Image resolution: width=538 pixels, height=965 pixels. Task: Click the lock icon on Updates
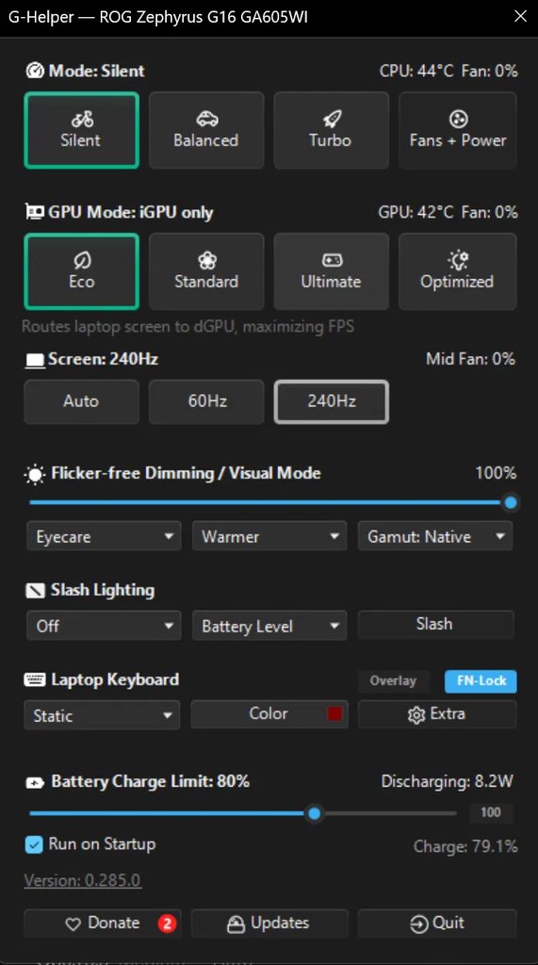tap(236, 924)
